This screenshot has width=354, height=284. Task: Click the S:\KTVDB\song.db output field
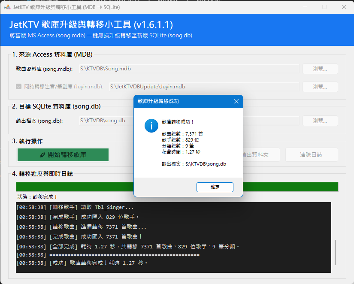coord(106,121)
